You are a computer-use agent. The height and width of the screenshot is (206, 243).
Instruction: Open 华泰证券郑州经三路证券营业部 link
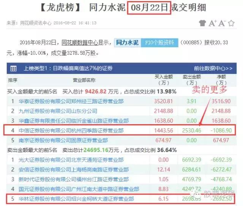click(x=71, y=101)
